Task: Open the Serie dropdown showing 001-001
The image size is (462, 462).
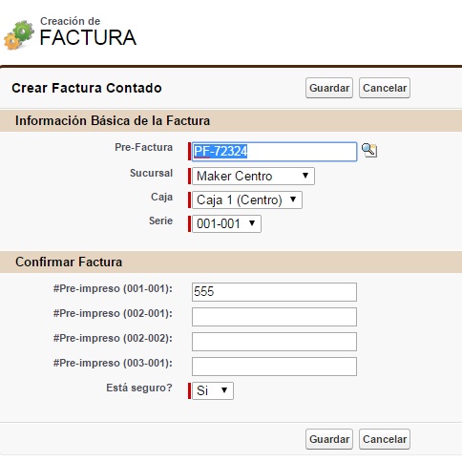Action: click(x=226, y=223)
